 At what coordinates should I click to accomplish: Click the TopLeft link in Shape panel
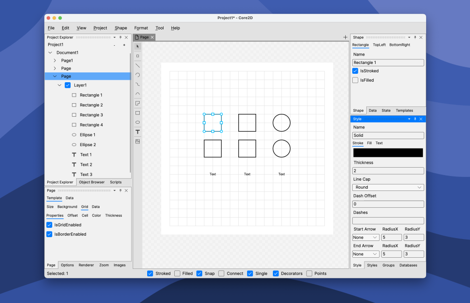(x=379, y=45)
